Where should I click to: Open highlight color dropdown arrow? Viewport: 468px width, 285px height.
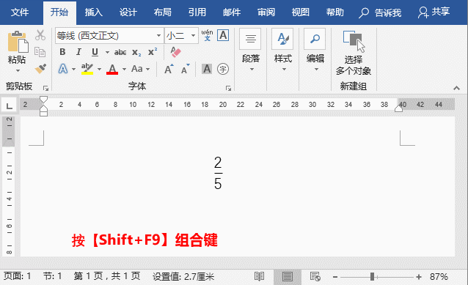99,69
